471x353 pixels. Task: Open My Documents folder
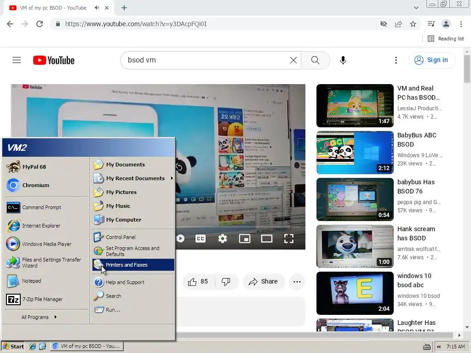[x=133, y=165]
